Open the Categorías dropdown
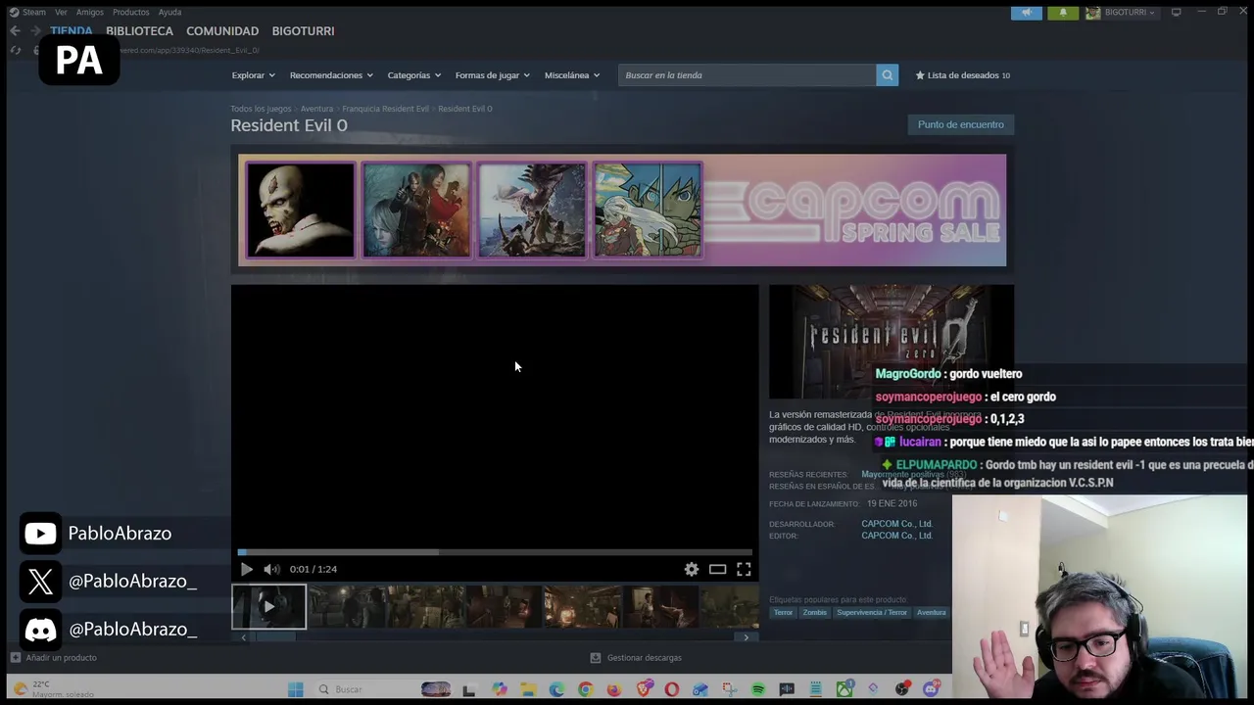This screenshot has width=1254, height=705. pyautogui.click(x=413, y=75)
